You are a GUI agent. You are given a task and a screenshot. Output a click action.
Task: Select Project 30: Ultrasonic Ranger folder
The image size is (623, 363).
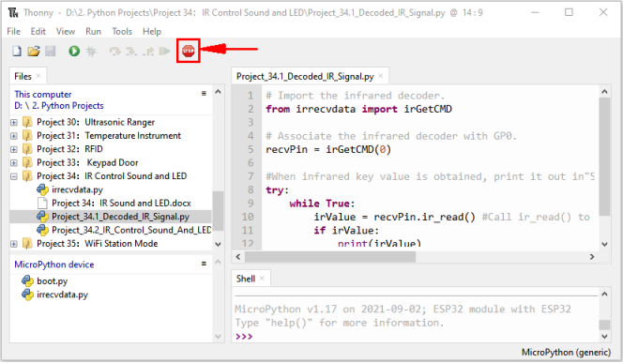click(96, 122)
